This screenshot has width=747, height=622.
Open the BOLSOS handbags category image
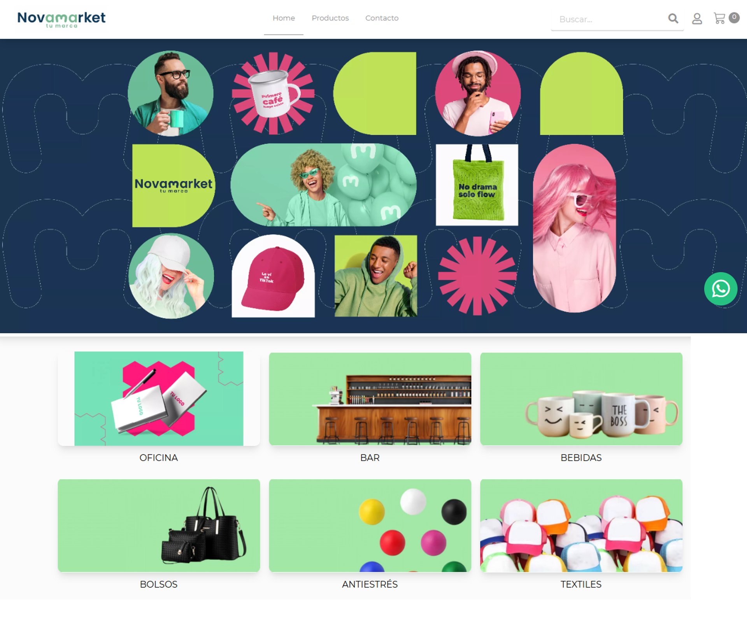point(159,525)
